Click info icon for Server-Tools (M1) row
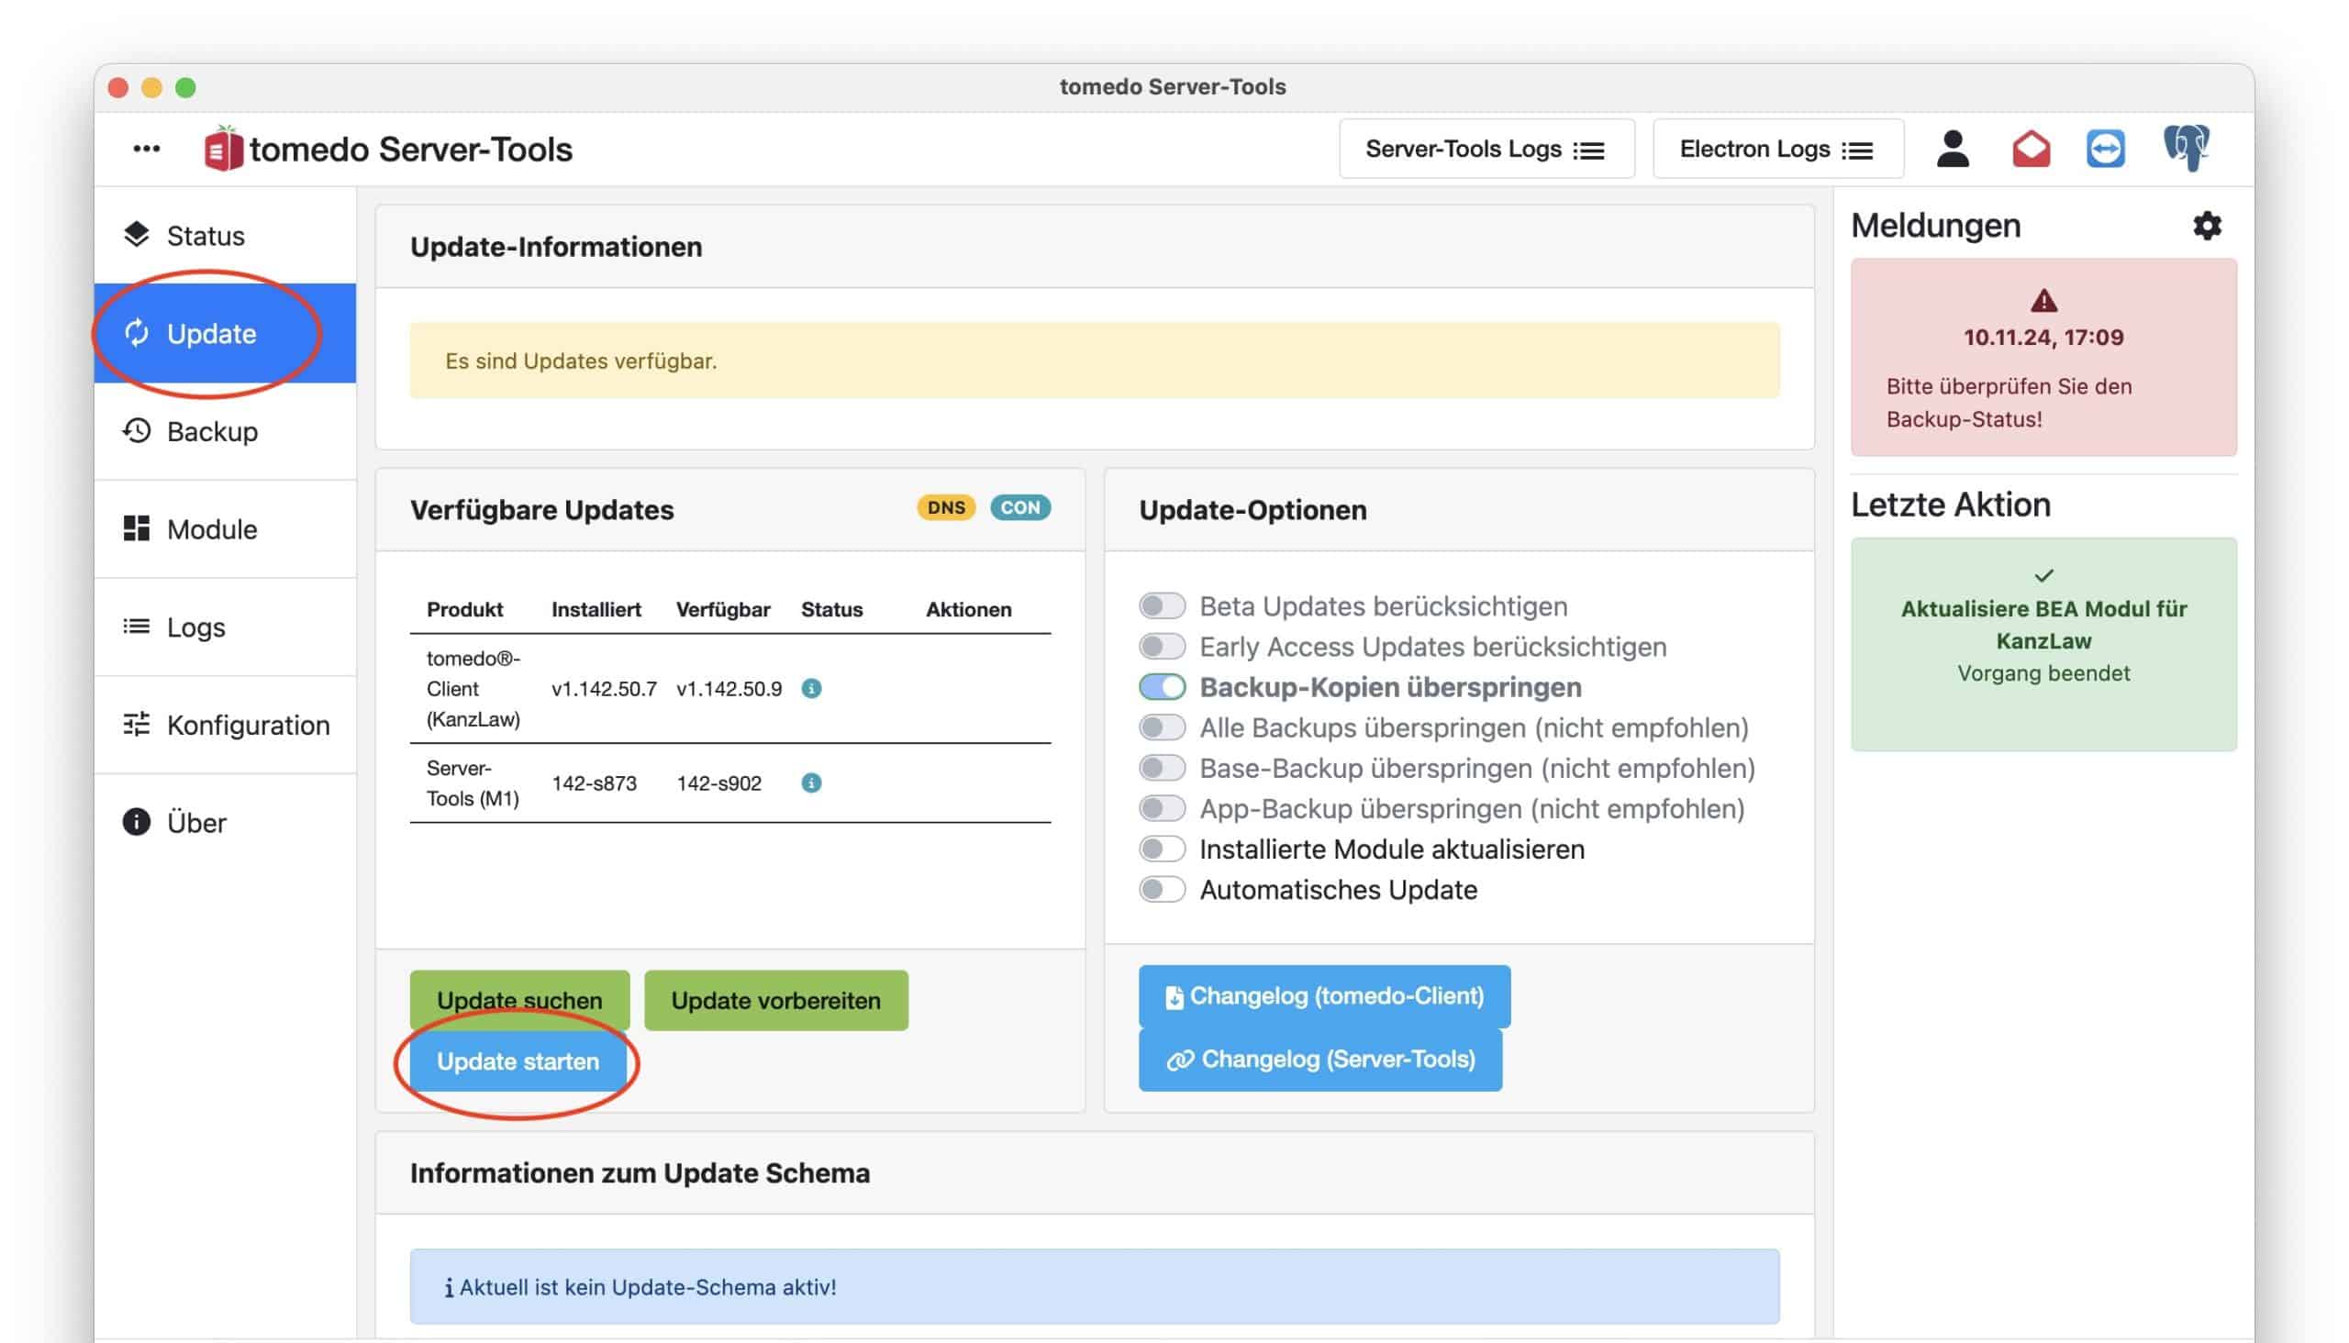This screenshot has width=2349, height=1343. tap(811, 783)
